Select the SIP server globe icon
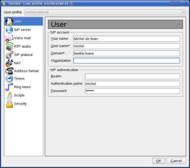 coord(9,30)
